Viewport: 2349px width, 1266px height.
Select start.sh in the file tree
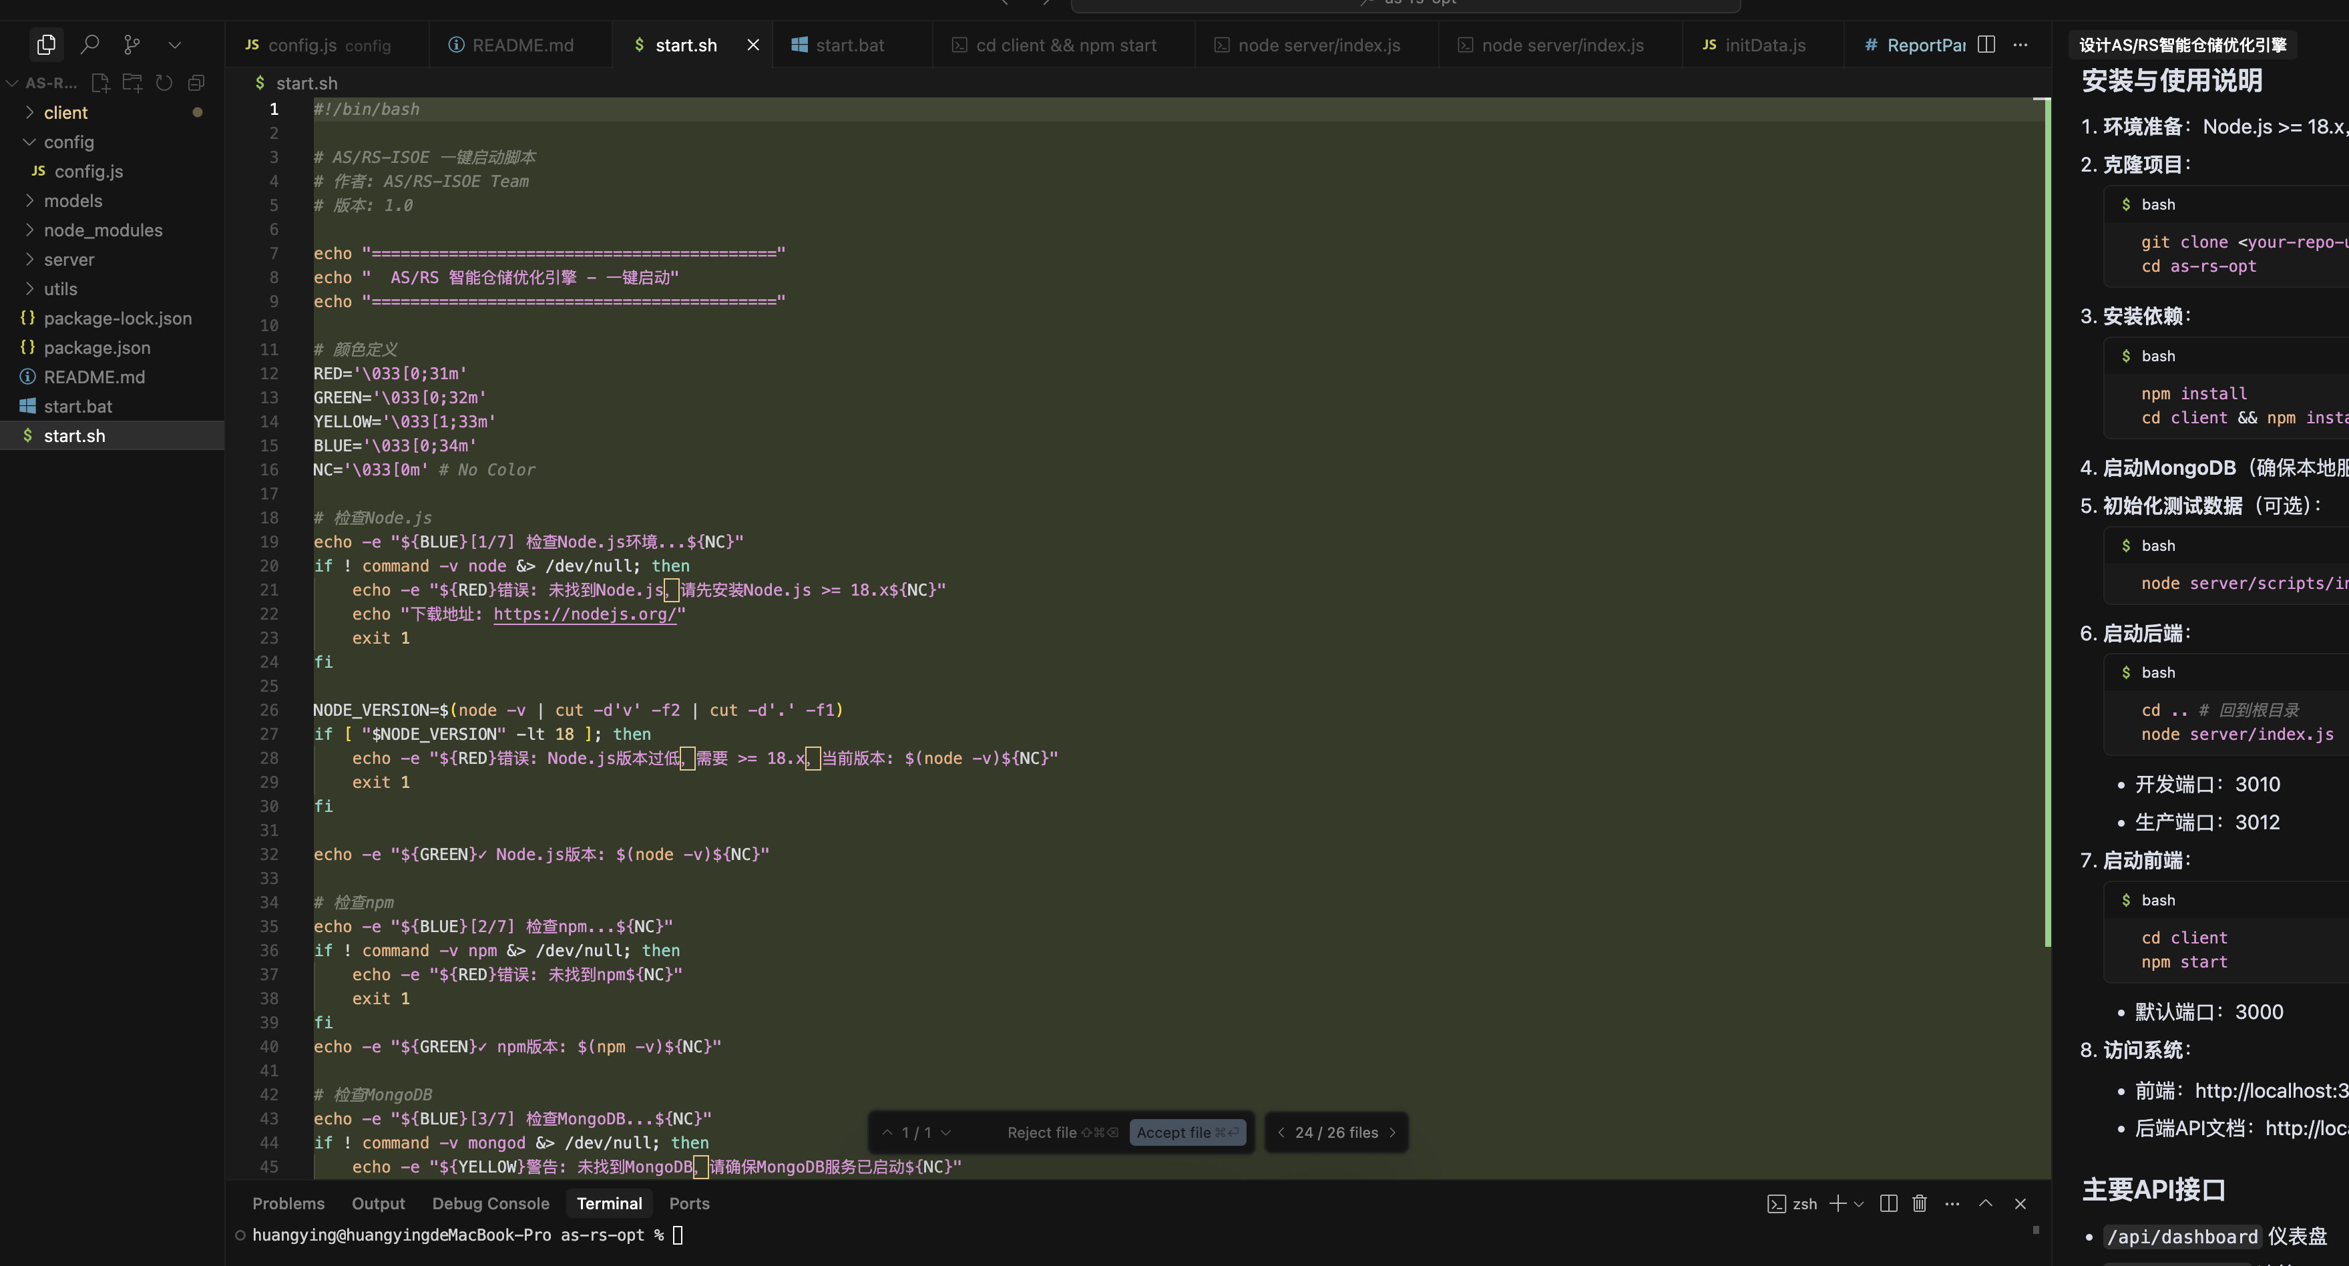112,435
